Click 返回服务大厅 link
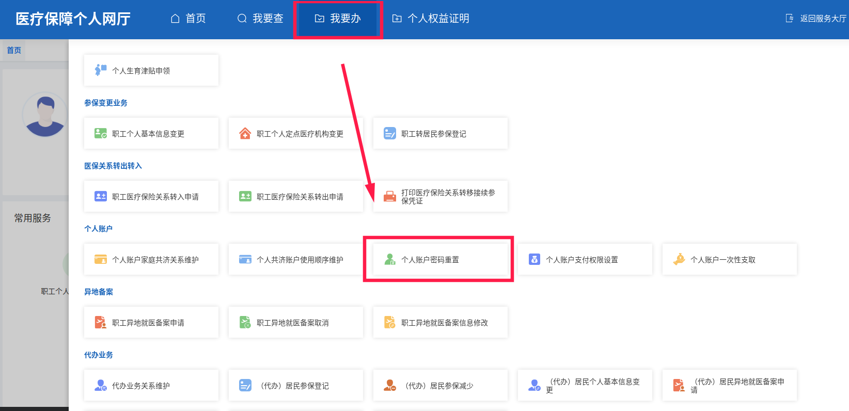849x411 pixels. point(823,18)
